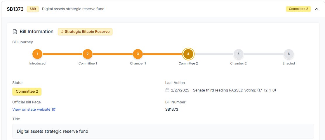Click the Strategic Bitcoin Reserve badge
325x140 pixels.
coord(85,32)
